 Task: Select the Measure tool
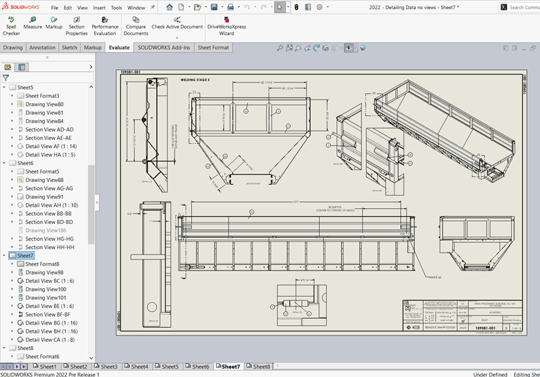[33, 23]
